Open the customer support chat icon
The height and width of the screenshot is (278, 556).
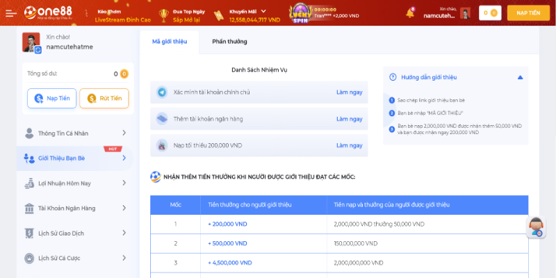(x=536, y=227)
